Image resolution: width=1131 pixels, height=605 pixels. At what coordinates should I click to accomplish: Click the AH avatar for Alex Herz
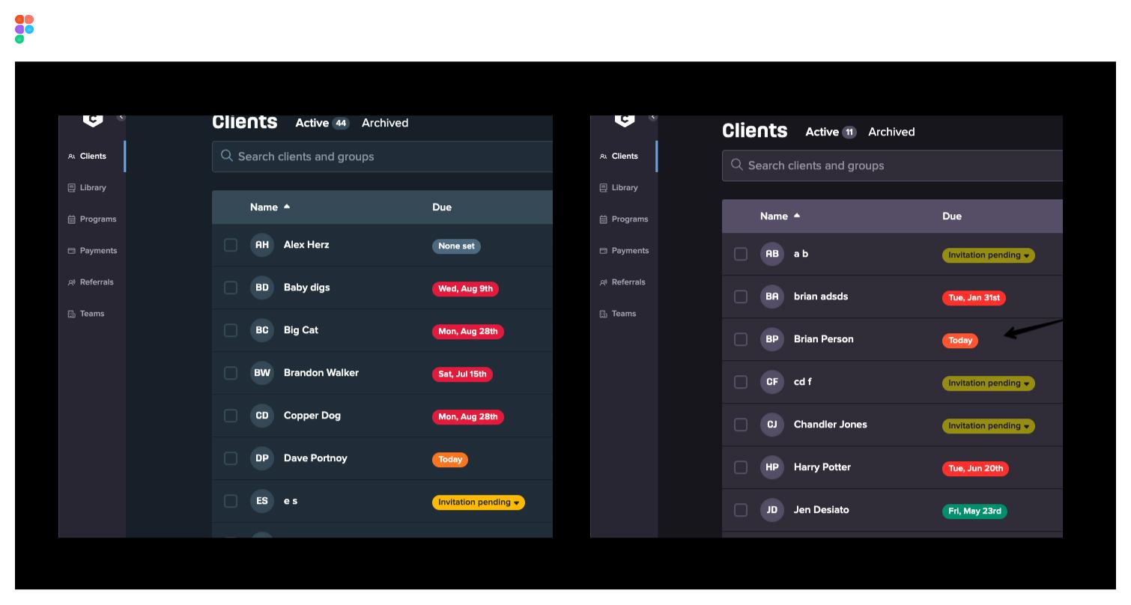[262, 245]
